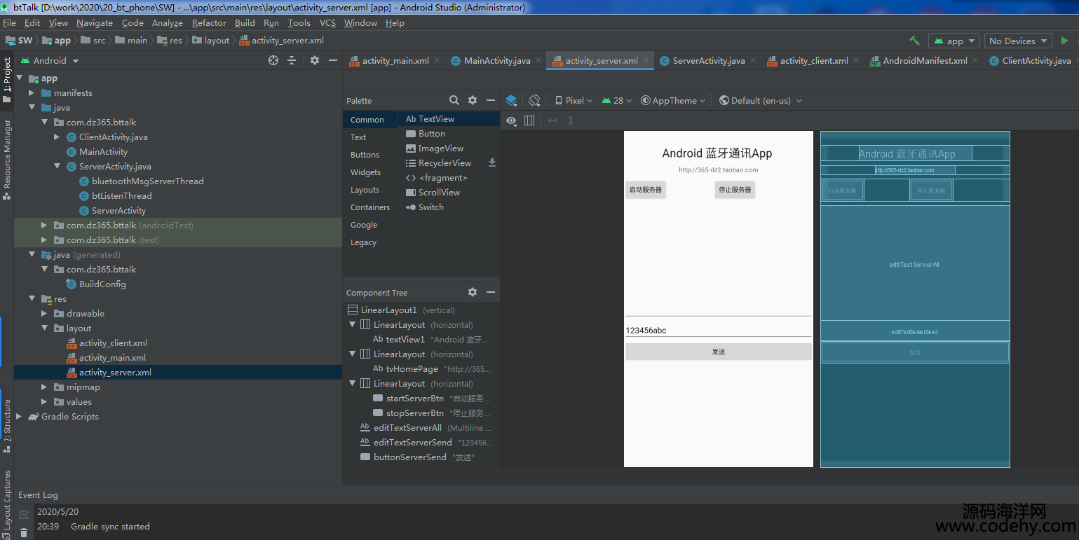Open Project panel settings gear
1079x540 pixels.
pos(315,60)
